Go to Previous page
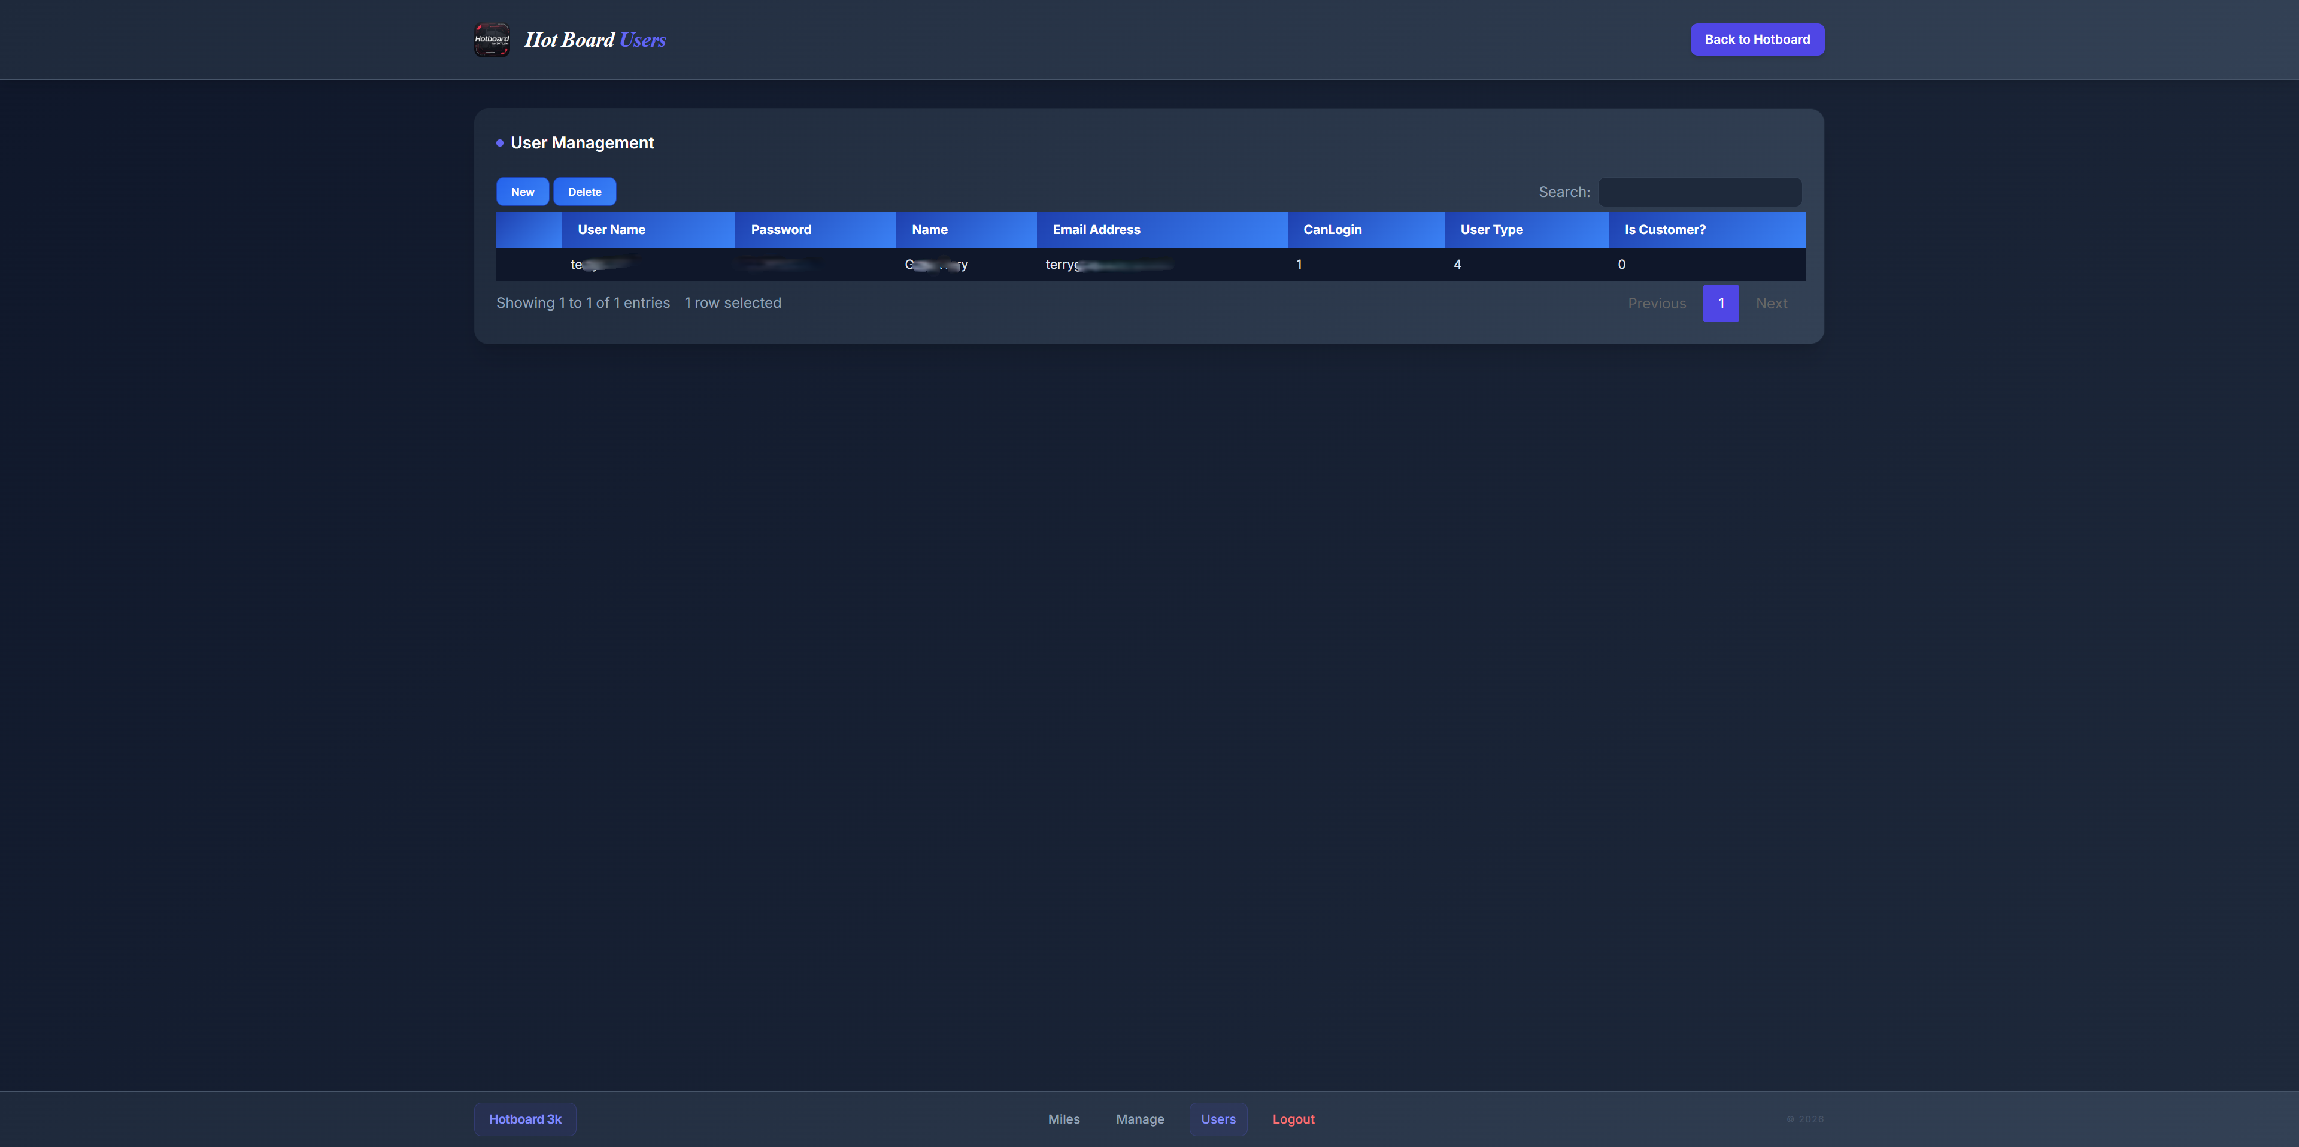 click(x=1657, y=304)
